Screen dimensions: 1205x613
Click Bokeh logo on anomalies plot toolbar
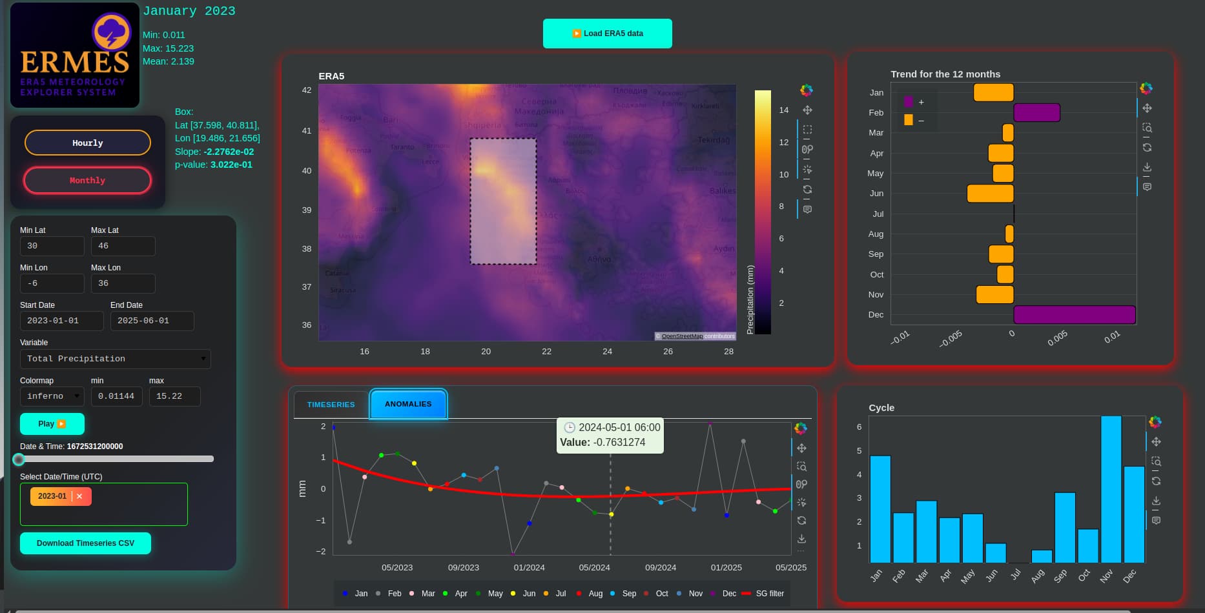click(801, 428)
